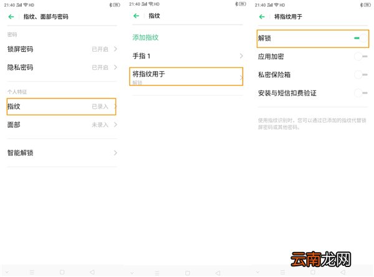Tap the 安装与短信扣费验证 label text
374x277 pixels.
pos(287,93)
